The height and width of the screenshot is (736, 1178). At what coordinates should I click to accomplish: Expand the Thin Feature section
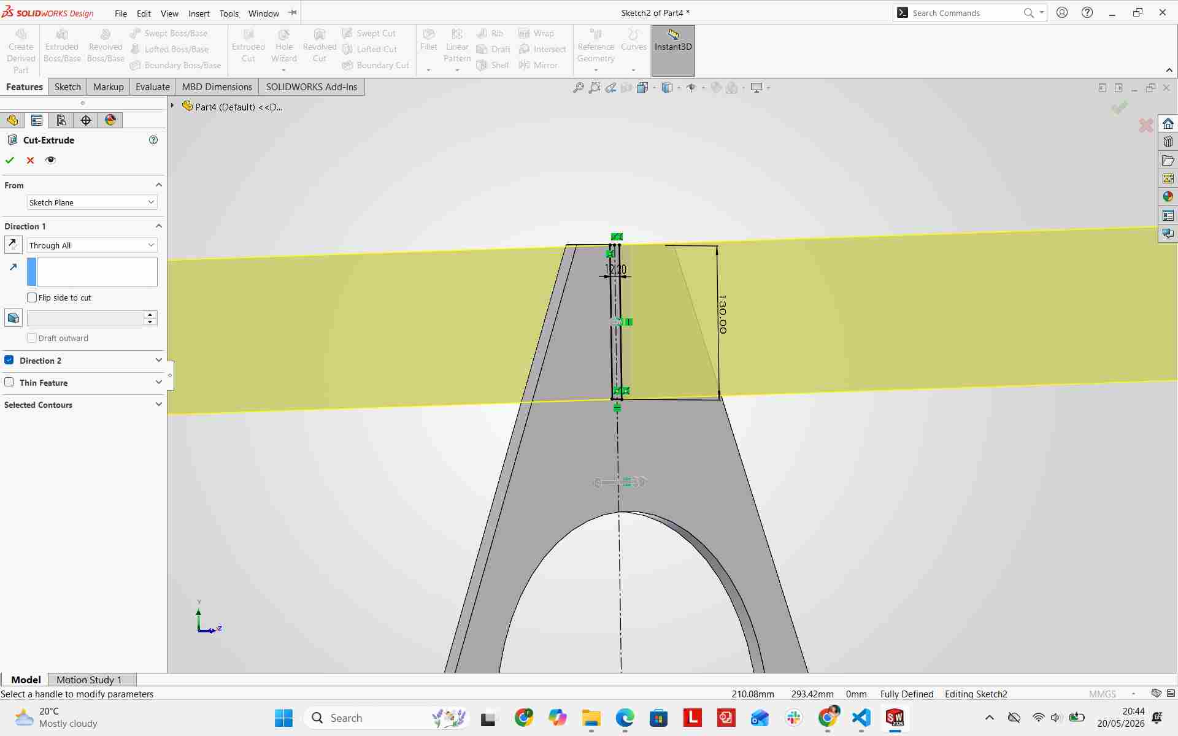coord(158,382)
